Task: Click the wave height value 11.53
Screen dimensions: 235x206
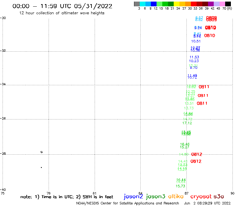Action: 194,57
